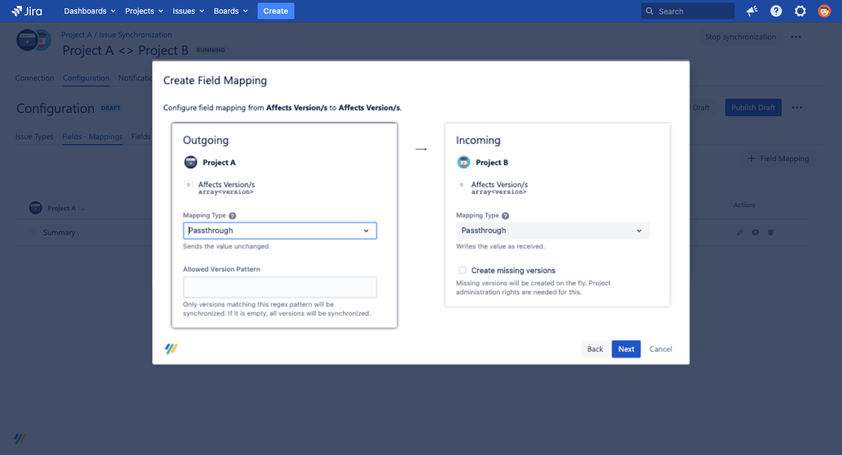Open the Connection tab
The width and height of the screenshot is (842, 455).
tap(35, 78)
